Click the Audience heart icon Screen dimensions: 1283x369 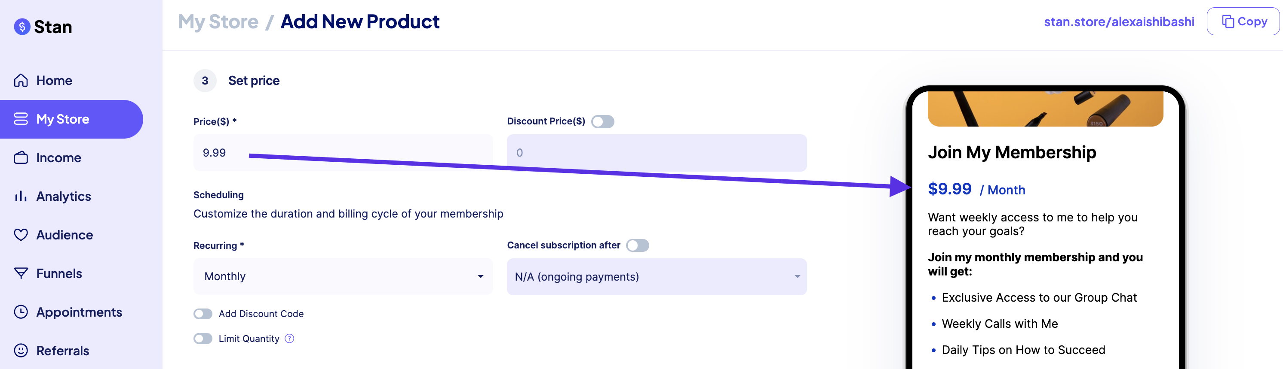pos(20,234)
